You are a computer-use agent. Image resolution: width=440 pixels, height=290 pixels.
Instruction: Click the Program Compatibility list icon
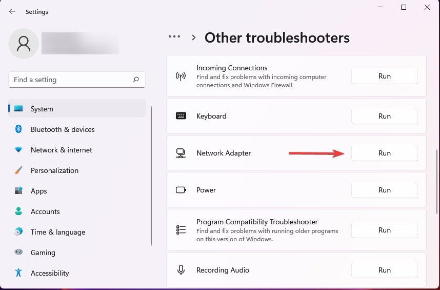pos(181,229)
